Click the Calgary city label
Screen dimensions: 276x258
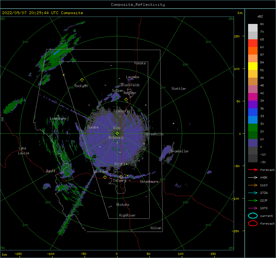click(120, 180)
